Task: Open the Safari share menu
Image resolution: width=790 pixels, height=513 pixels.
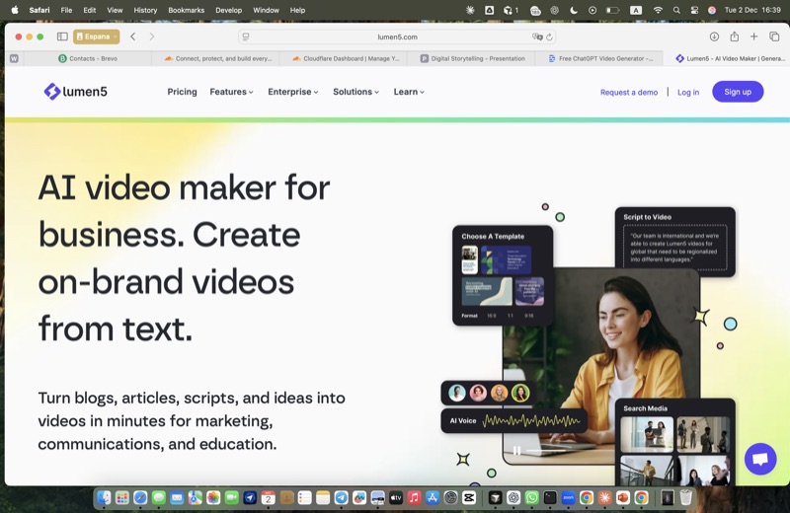Action: [x=734, y=37]
